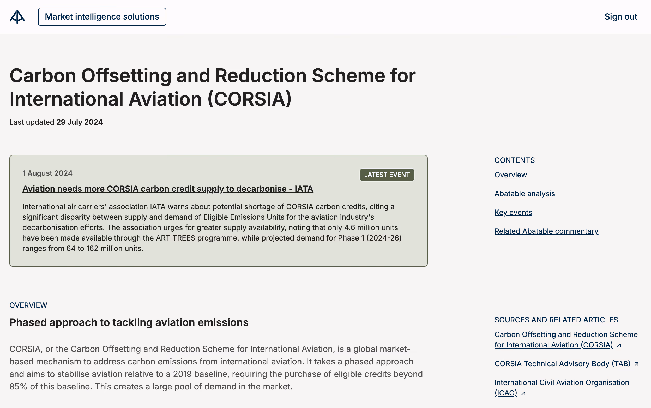Click the LATEST EVENT badge
The width and height of the screenshot is (651, 408).
(x=387, y=175)
